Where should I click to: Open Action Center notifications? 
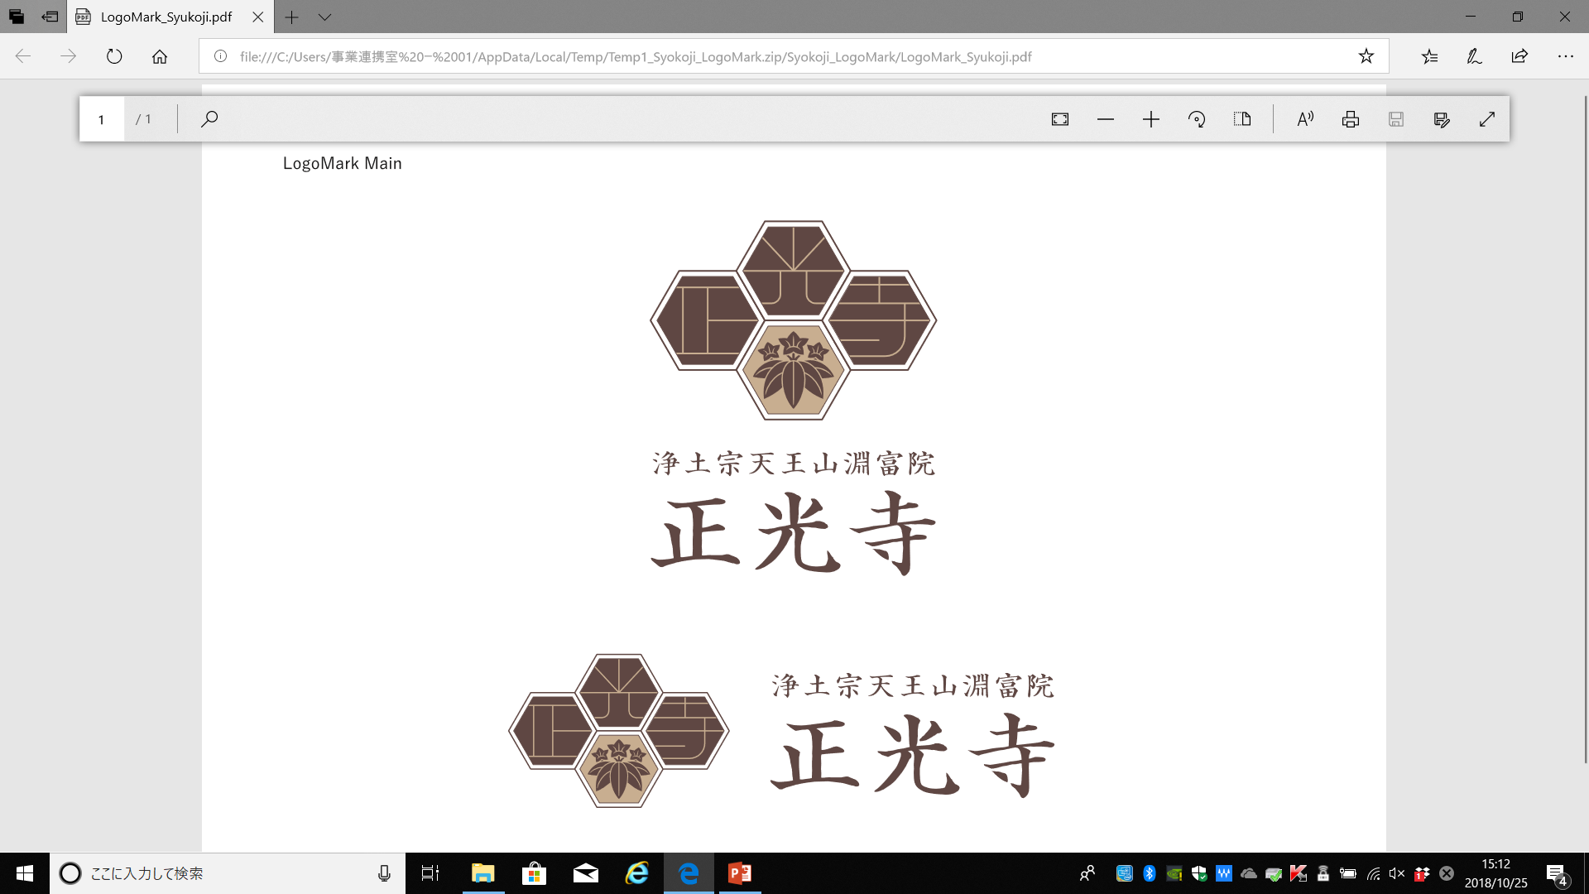(1557, 873)
